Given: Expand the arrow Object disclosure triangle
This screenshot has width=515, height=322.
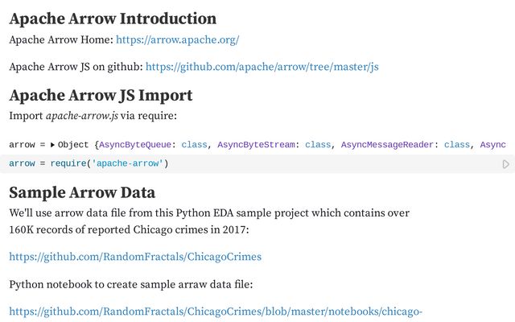Looking at the screenshot, I should click(x=52, y=145).
